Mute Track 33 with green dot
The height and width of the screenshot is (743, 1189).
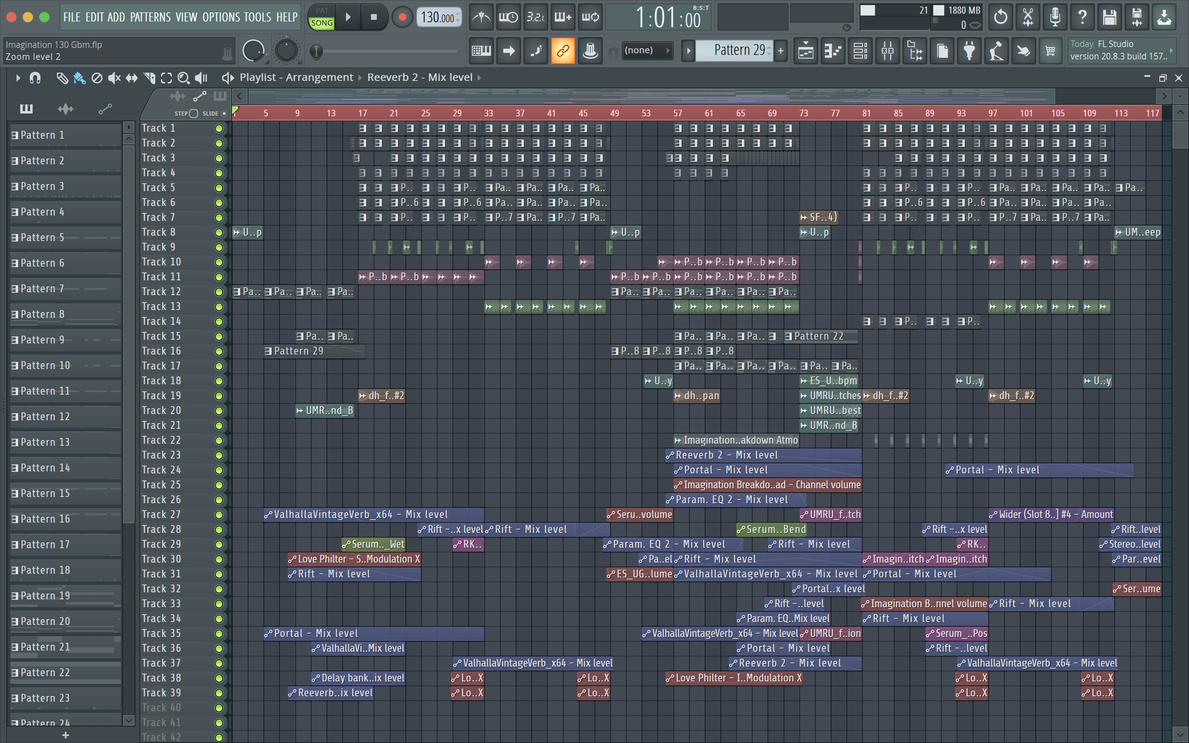219,604
